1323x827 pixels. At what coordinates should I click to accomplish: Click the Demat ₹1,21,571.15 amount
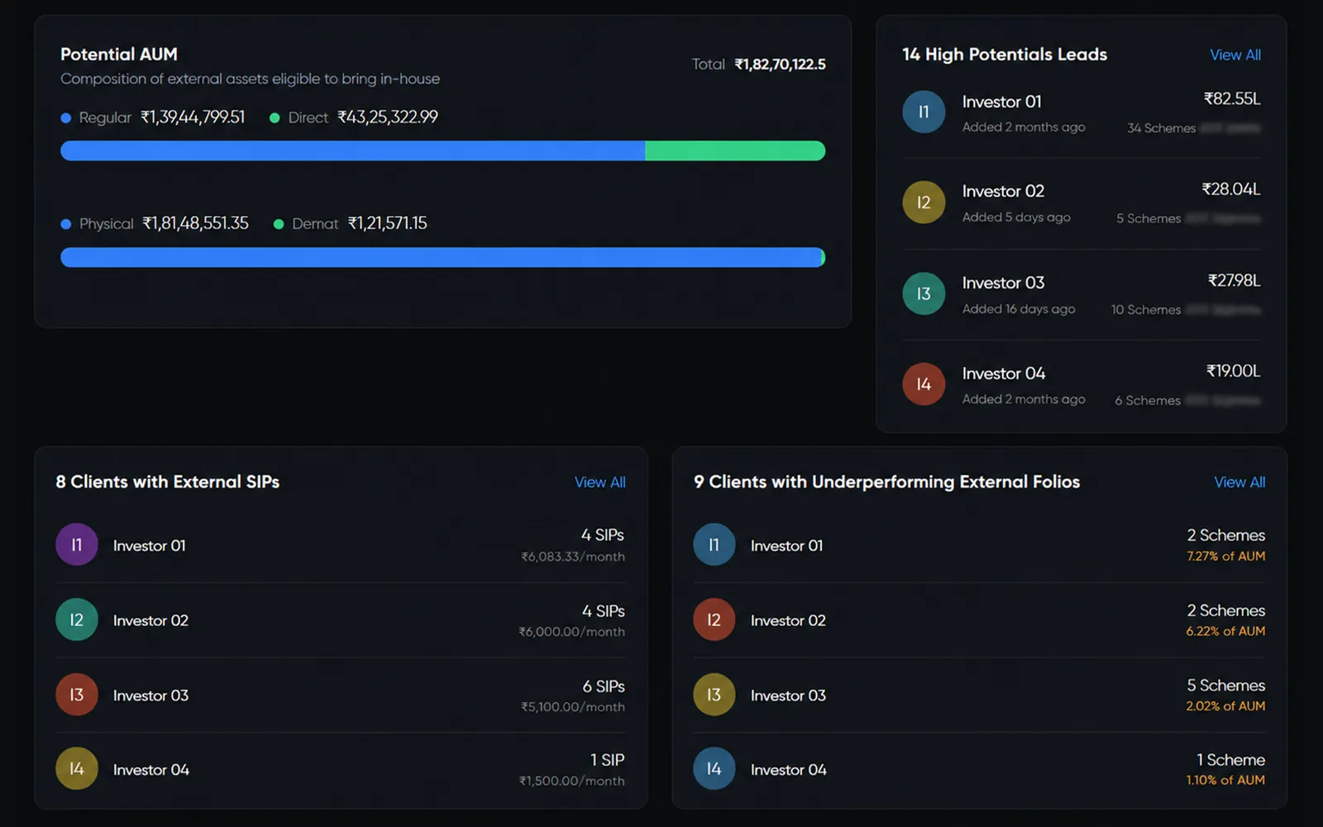coord(387,223)
